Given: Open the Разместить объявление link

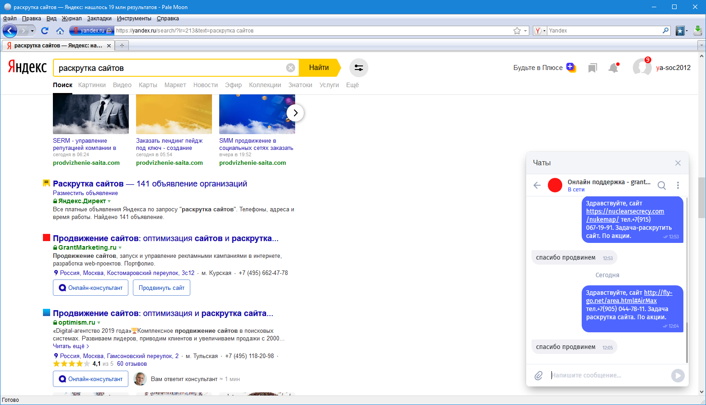Looking at the screenshot, I should 85,193.
